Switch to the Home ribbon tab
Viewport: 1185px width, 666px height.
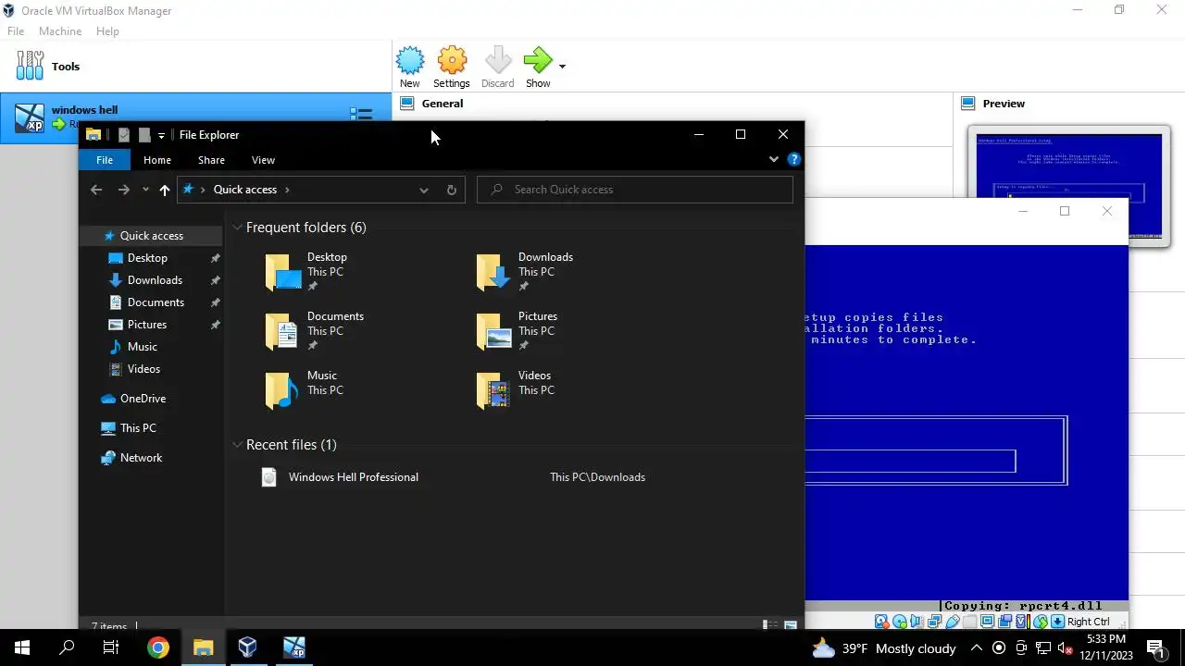(x=157, y=160)
